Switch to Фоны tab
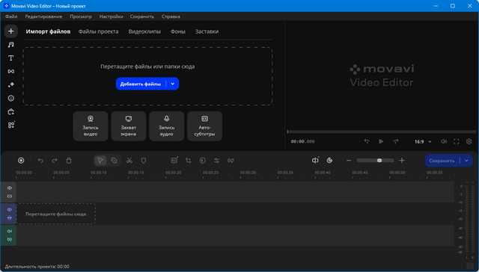The width and height of the screenshot is (479, 272). coord(178,31)
